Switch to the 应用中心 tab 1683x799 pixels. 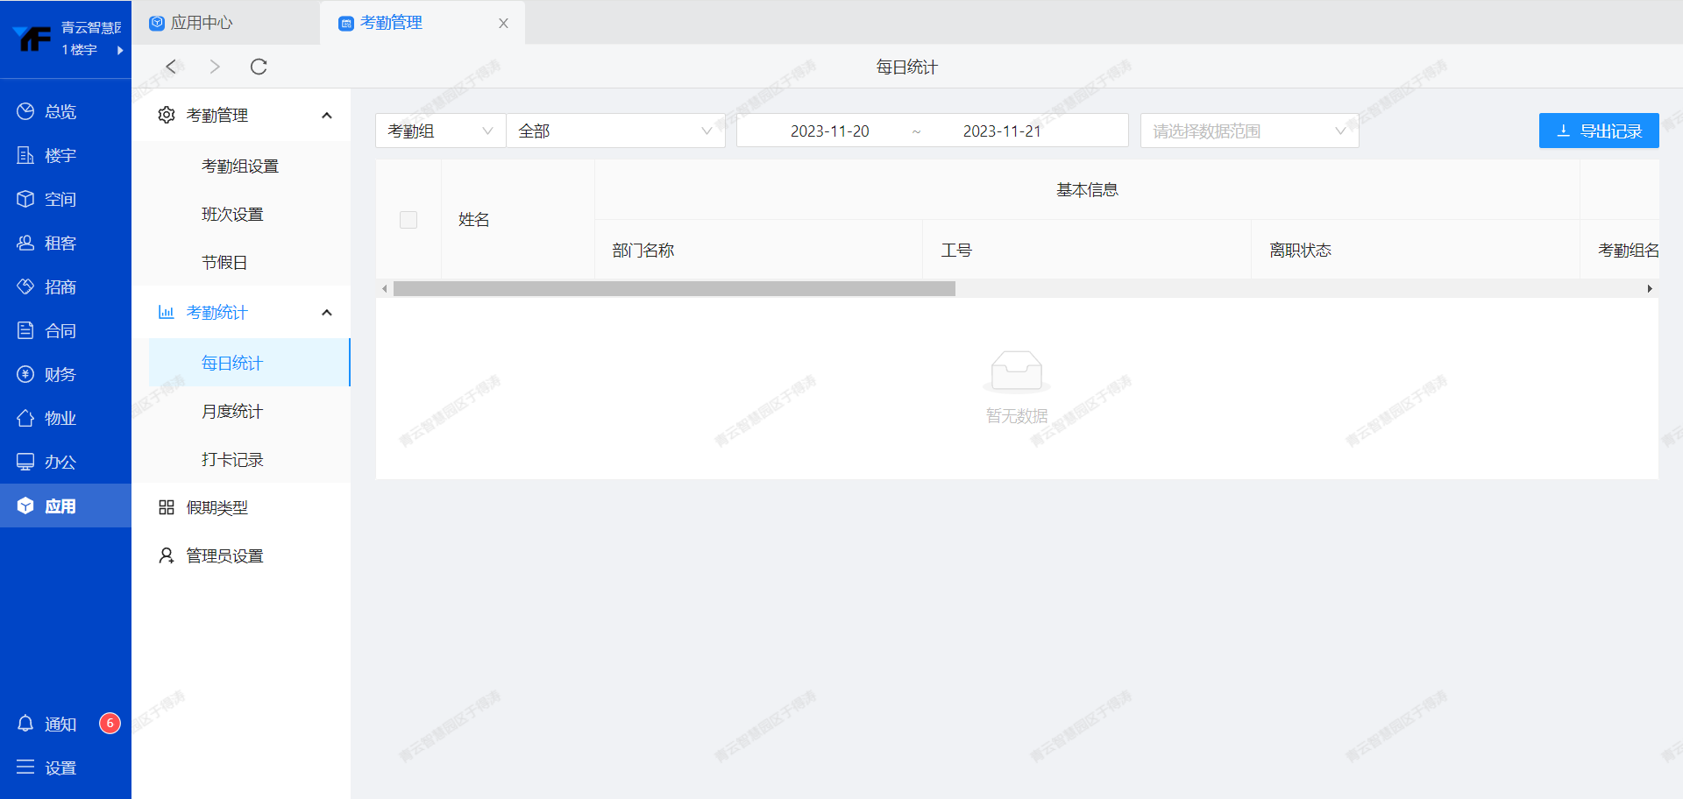click(202, 23)
